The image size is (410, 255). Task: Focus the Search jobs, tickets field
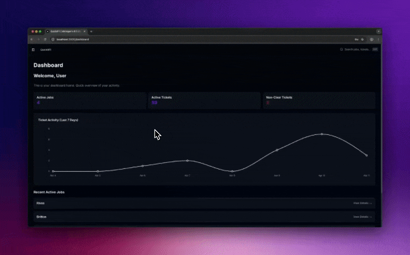pos(359,49)
